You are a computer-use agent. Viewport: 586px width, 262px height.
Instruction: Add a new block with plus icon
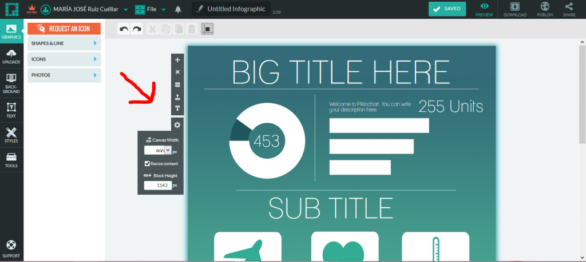(177, 59)
